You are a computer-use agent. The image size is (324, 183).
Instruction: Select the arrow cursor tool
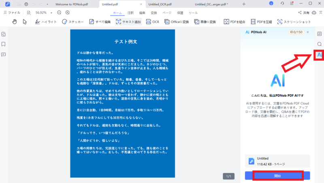pos(25,21)
